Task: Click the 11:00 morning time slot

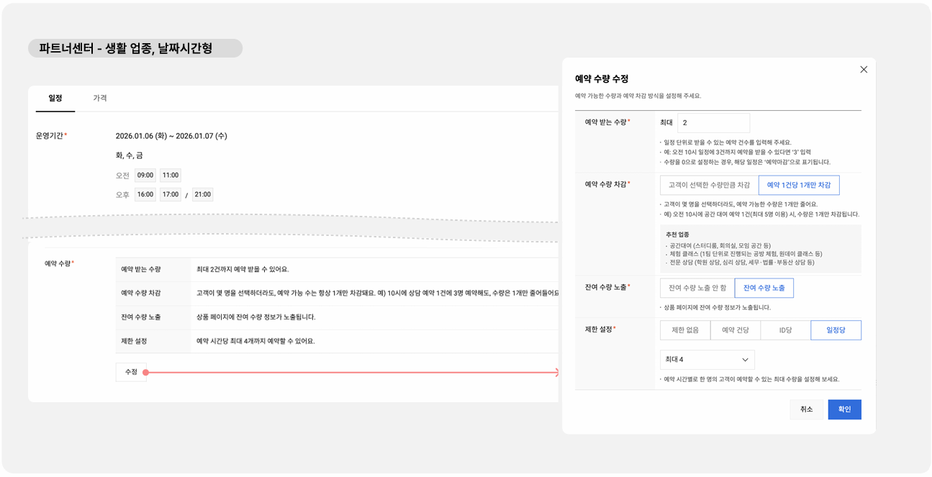Action: (170, 175)
